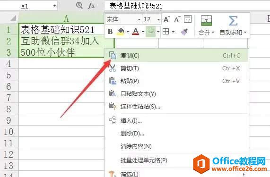Click the select-all corner triangle
This screenshot has height=177, width=270.
click(13, 18)
